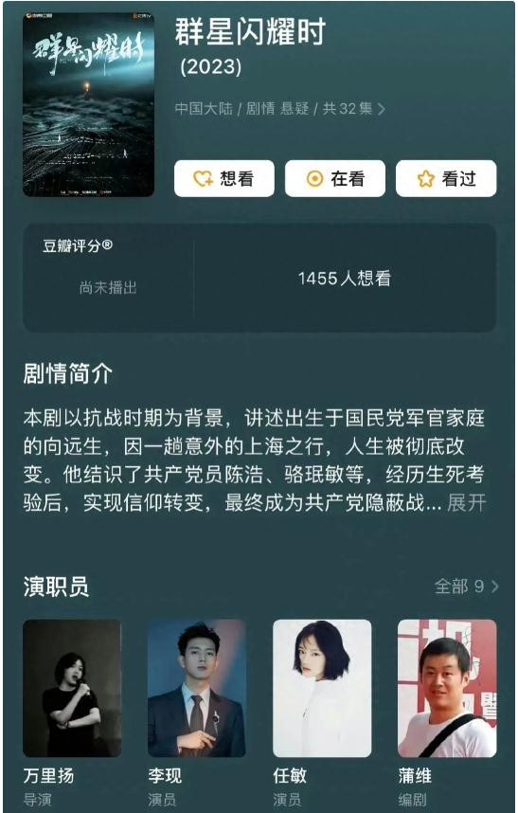Mark the show as 在看
This screenshot has width=518, height=813.
[335, 178]
